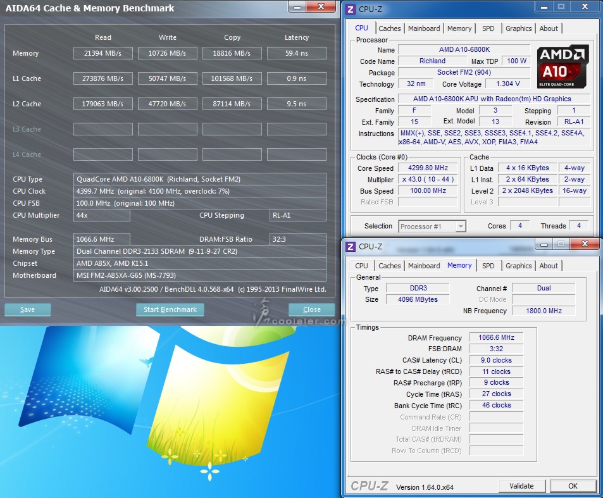Click L2 Cache Latency value 9.5 ns
The width and height of the screenshot is (603, 498).
click(297, 104)
